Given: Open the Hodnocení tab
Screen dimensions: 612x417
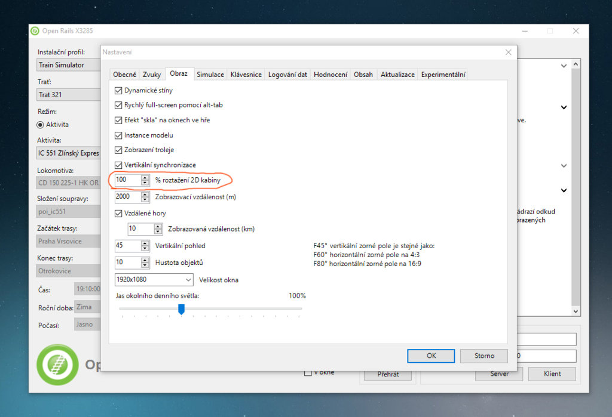Looking at the screenshot, I should (x=330, y=75).
